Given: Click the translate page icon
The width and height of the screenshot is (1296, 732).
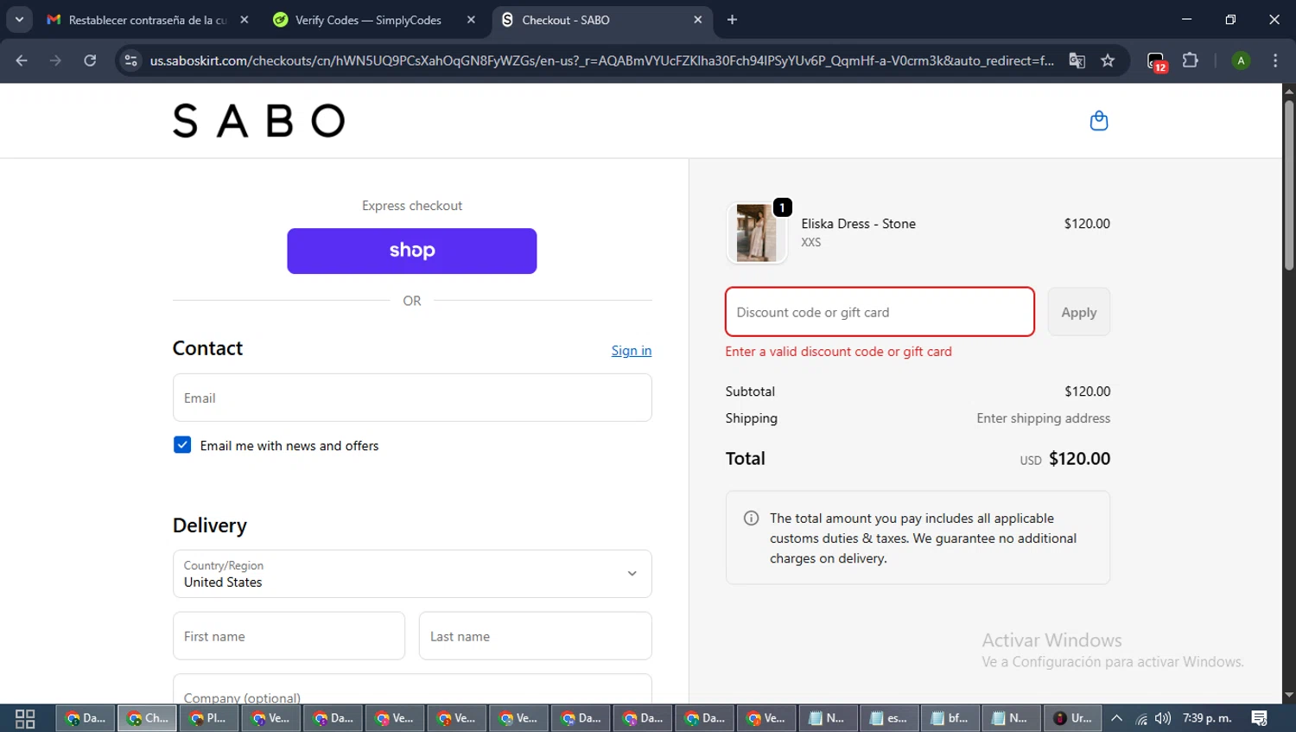Looking at the screenshot, I should coord(1077,60).
